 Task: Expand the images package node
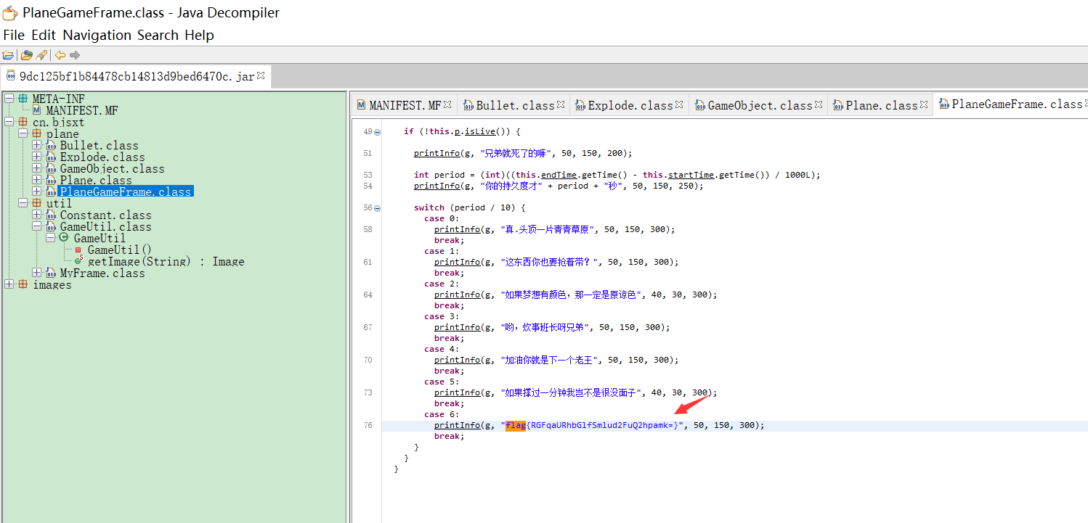[10, 284]
